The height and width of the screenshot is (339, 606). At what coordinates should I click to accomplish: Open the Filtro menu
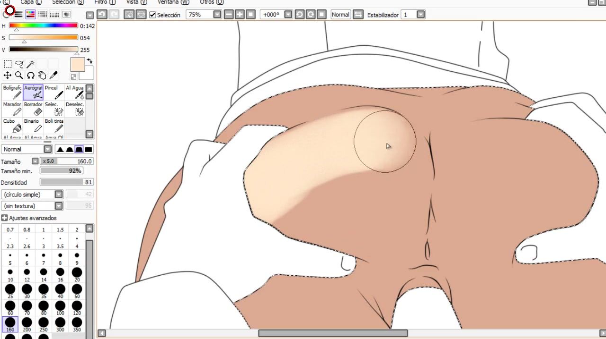click(104, 2)
